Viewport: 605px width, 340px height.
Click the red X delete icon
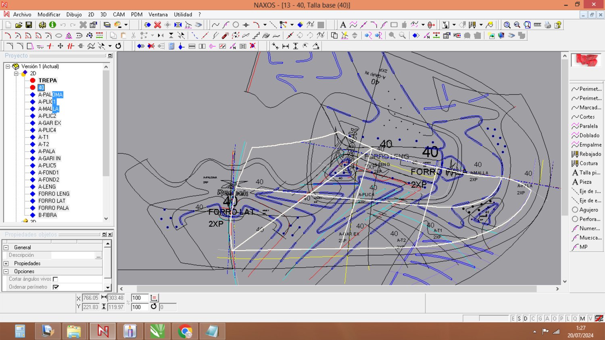click(x=158, y=25)
